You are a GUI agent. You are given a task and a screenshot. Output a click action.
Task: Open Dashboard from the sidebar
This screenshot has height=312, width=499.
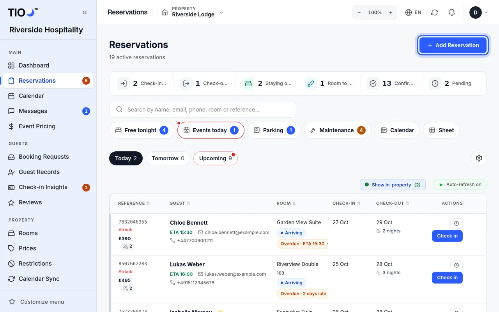48,66
